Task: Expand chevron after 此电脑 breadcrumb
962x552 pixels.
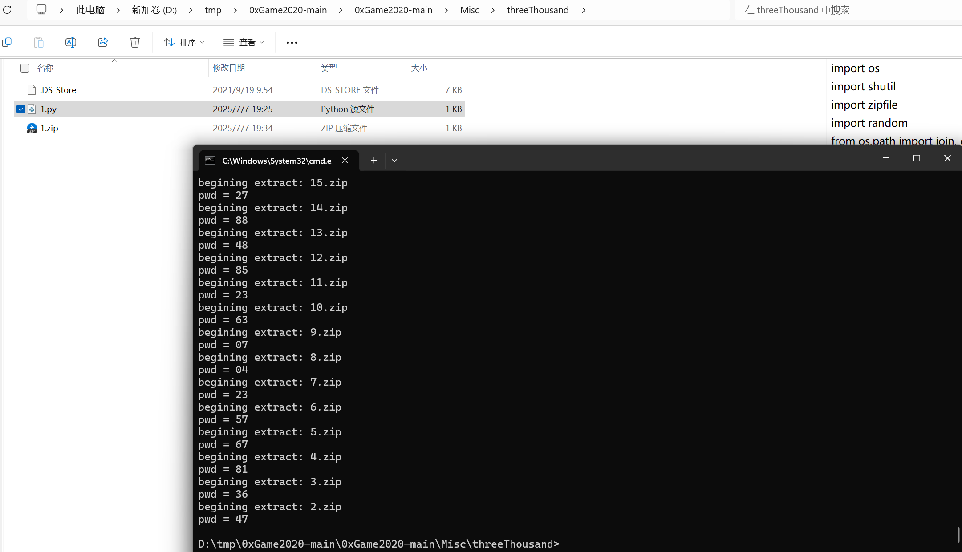Action: 118,10
